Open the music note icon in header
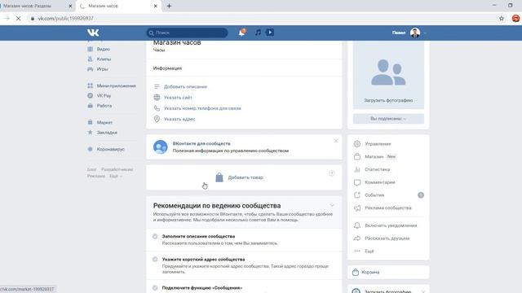This screenshot has height=293, width=522. click(258, 33)
